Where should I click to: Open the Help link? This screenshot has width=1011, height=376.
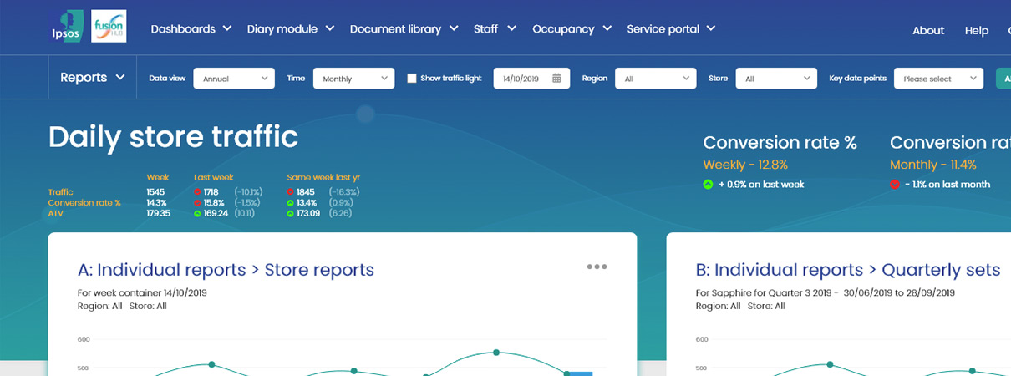point(977,30)
